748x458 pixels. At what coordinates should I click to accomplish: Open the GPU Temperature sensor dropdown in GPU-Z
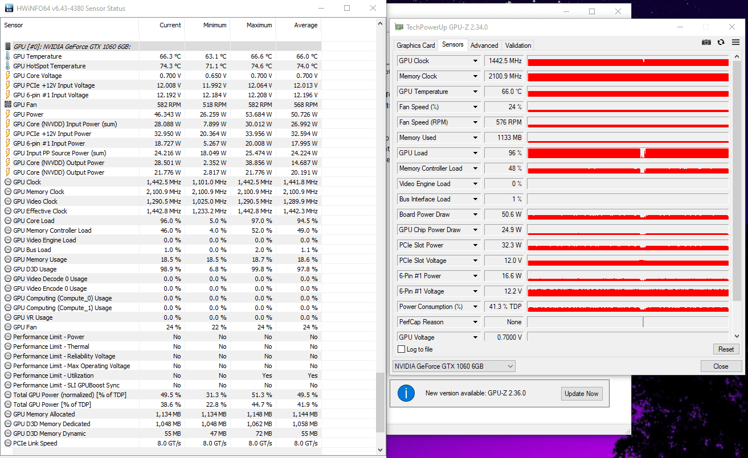click(x=475, y=92)
